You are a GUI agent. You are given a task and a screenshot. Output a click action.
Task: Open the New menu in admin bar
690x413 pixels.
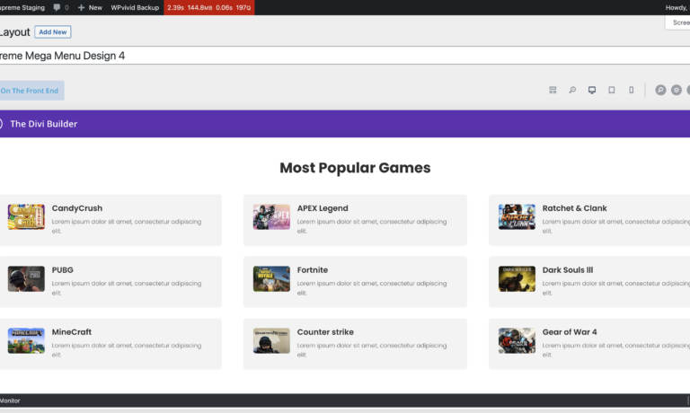pyautogui.click(x=90, y=7)
